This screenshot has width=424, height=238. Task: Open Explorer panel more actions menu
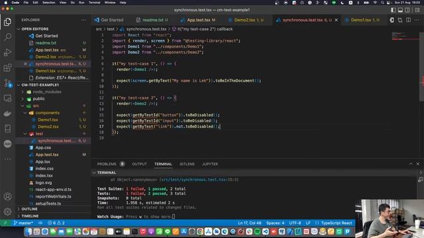point(83,20)
